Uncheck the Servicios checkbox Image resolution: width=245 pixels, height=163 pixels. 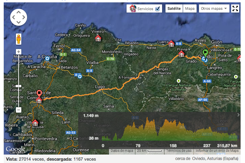[x=157, y=9]
